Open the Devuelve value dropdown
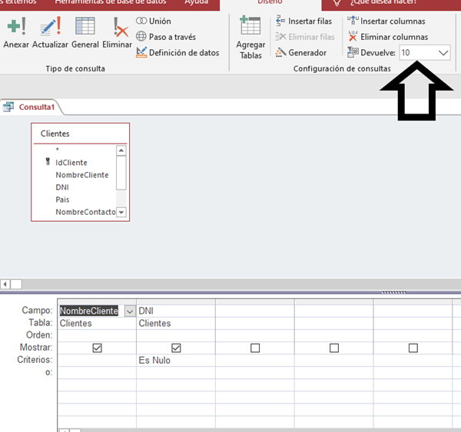The image size is (461, 432). click(443, 53)
